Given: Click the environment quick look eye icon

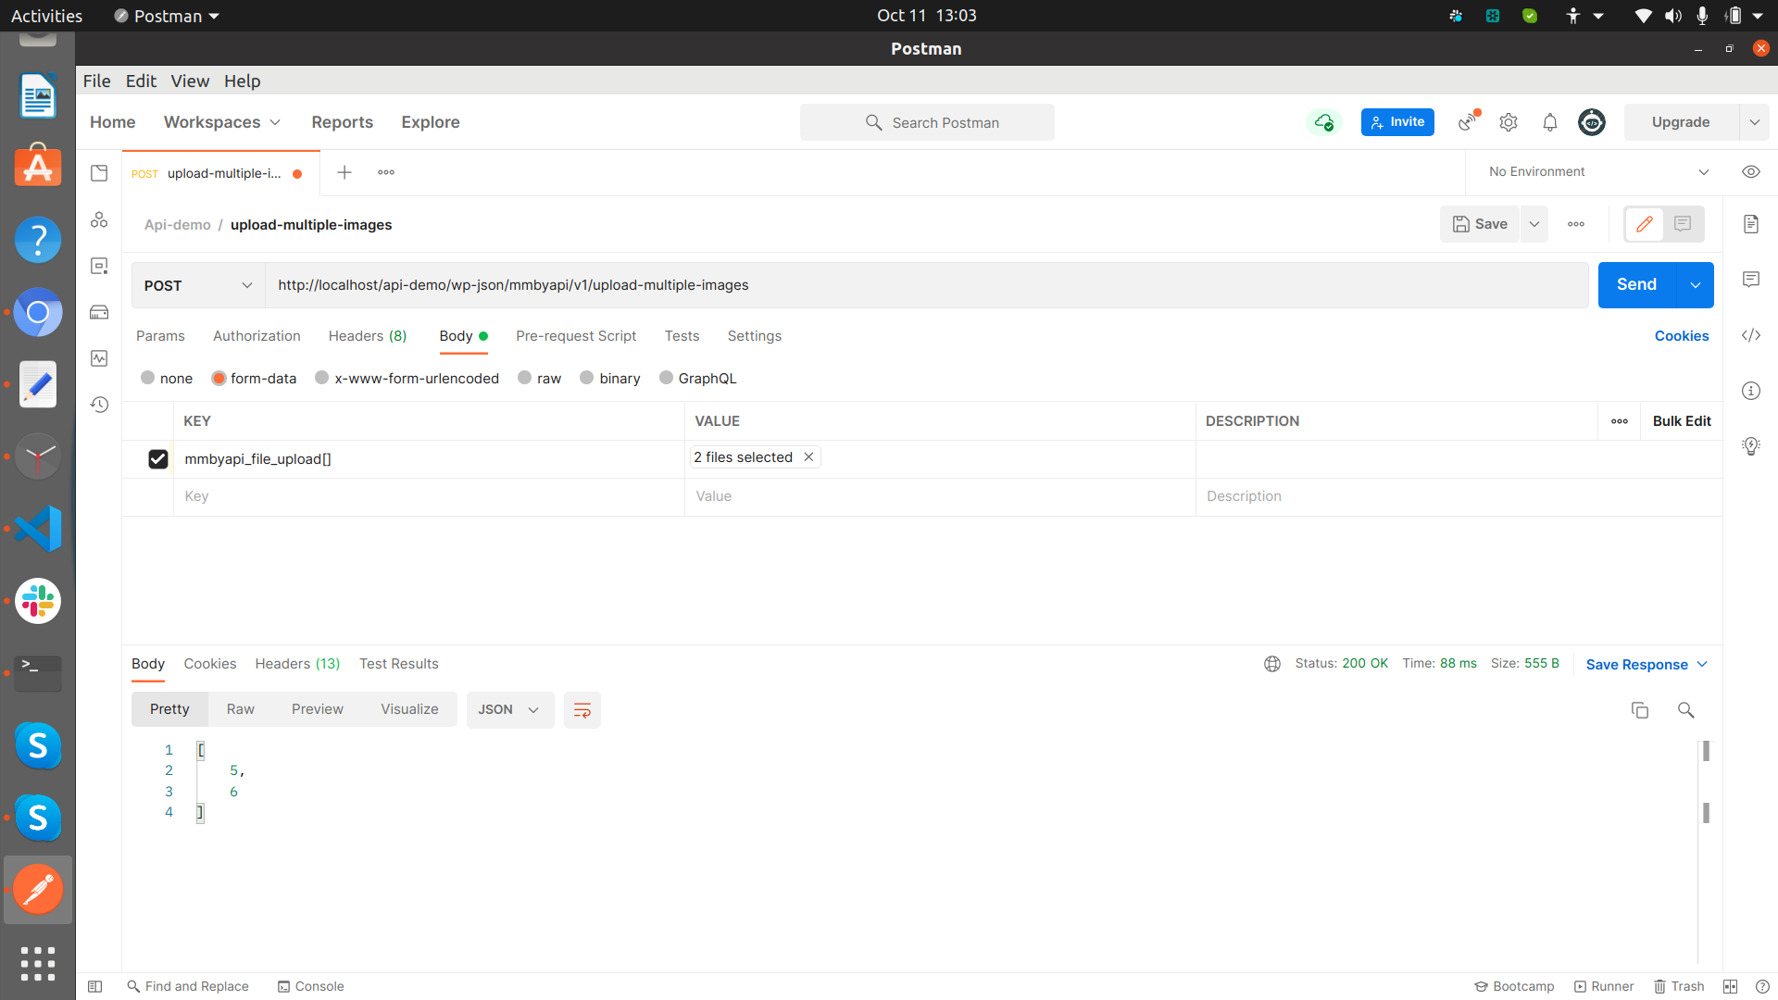Looking at the screenshot, I should click(x=1751, y=172).
